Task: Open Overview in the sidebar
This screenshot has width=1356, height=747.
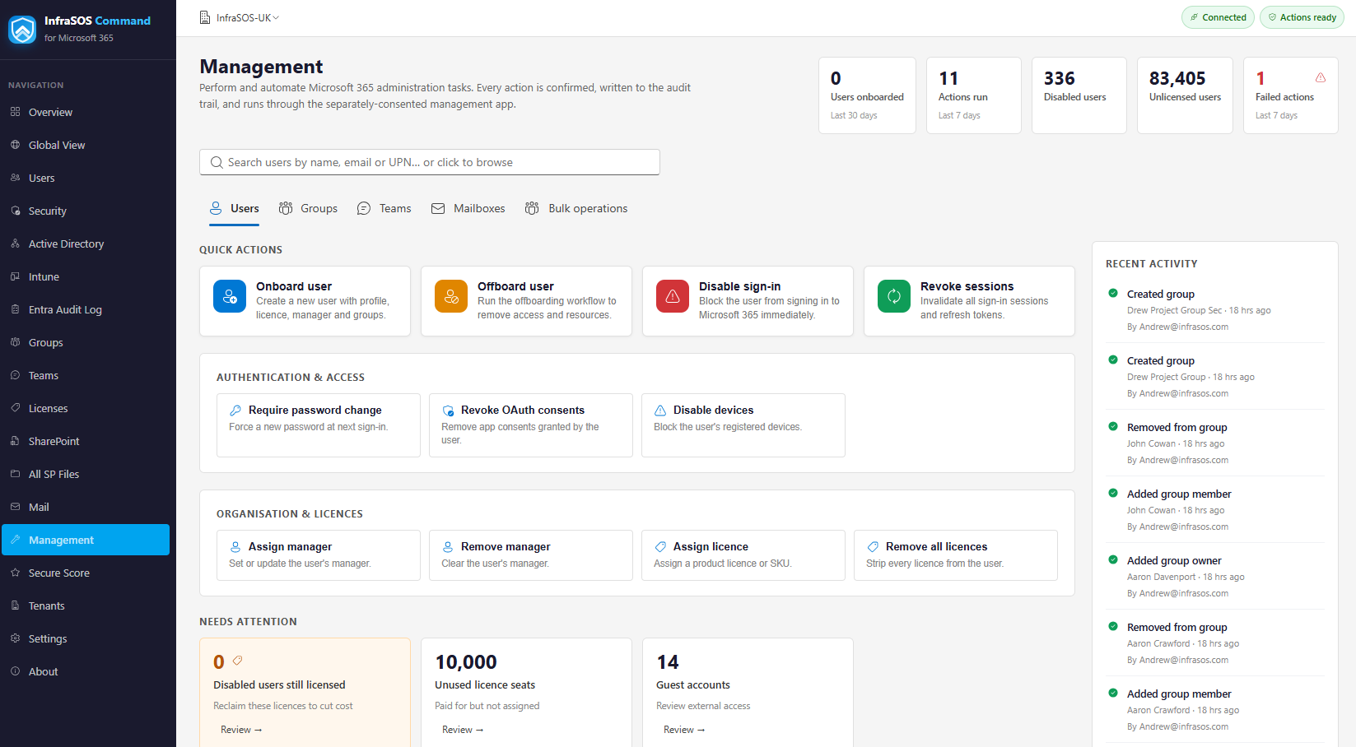Action: point(86,112)
